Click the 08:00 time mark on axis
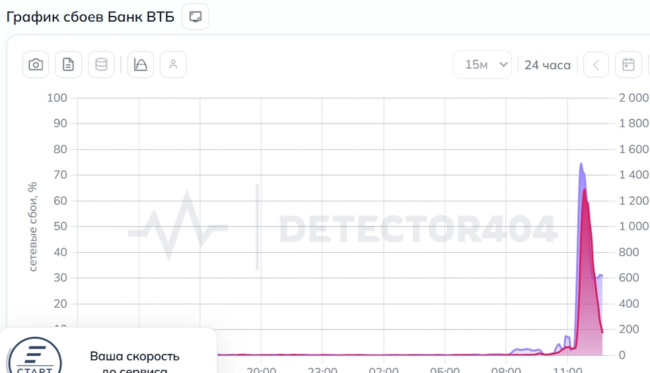 click(x=506, y=369)
